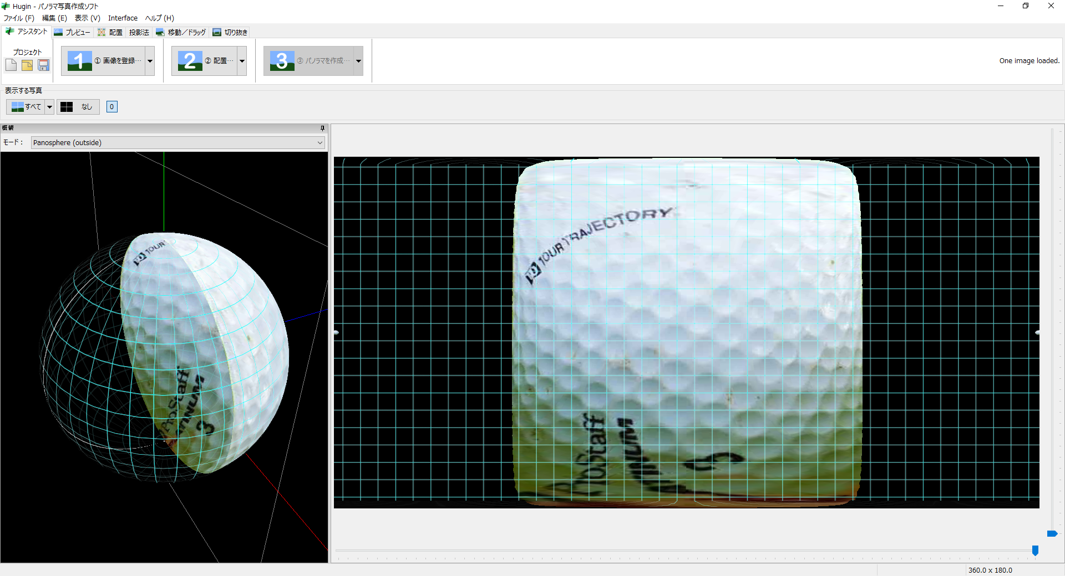
Task: Hide all images with なし button
Action: pyautogui.click(x=78, y=107)
